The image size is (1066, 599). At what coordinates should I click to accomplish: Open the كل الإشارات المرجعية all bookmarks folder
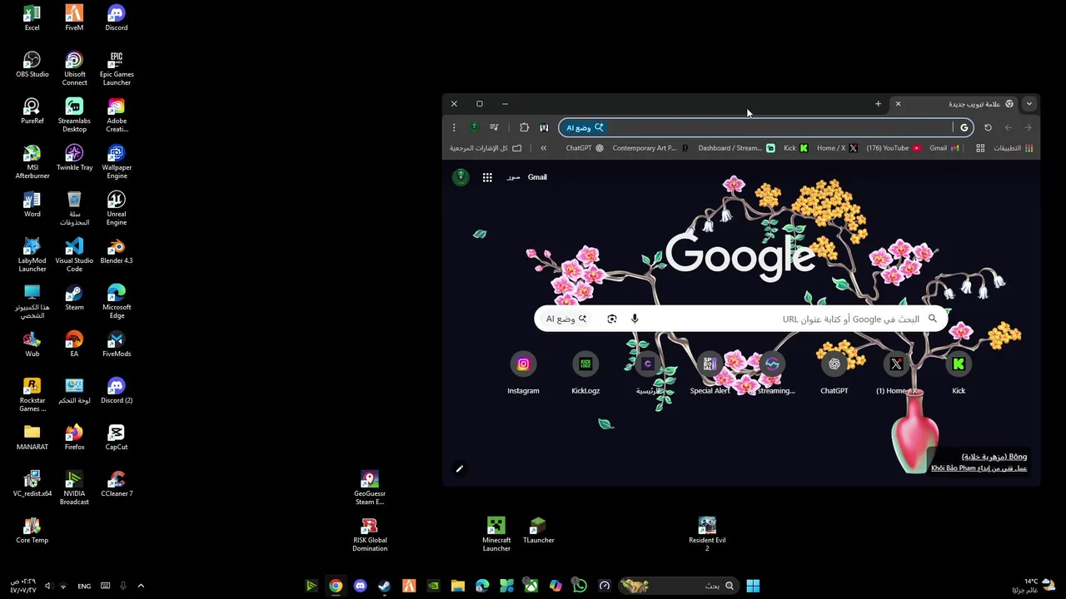click(x=486, y=148)
